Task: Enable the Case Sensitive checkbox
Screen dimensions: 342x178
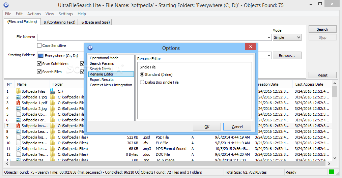Action: click(39, 46)
